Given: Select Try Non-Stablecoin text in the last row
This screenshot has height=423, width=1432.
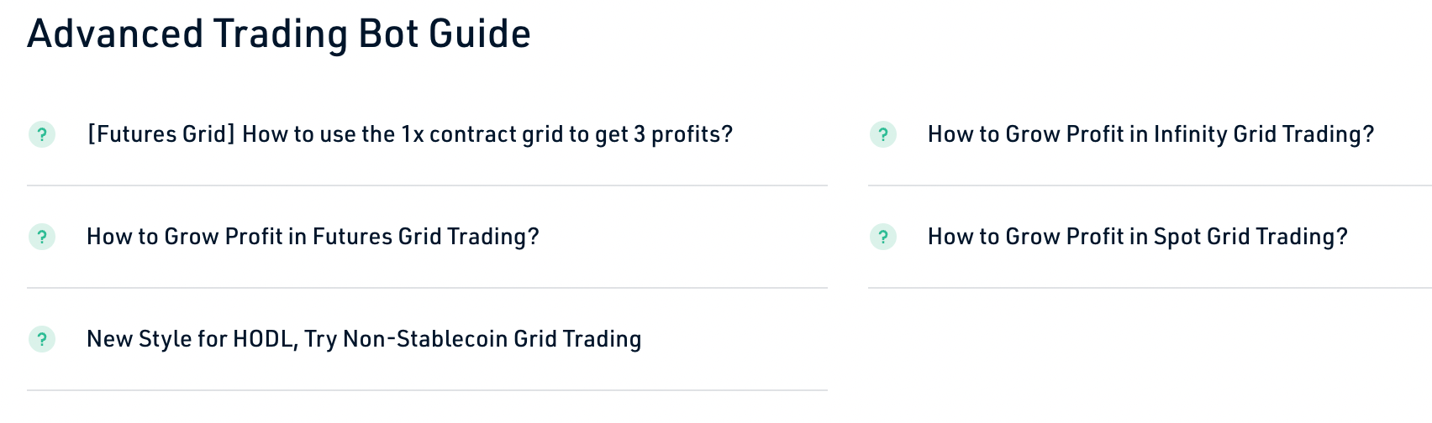Looking at the screenshot, I should (406, 339).
